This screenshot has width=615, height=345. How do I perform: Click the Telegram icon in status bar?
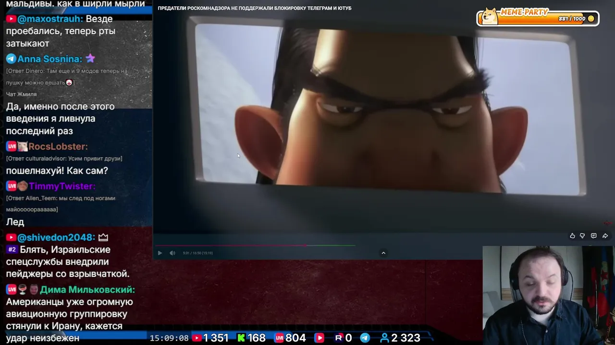tap(365, 338)
